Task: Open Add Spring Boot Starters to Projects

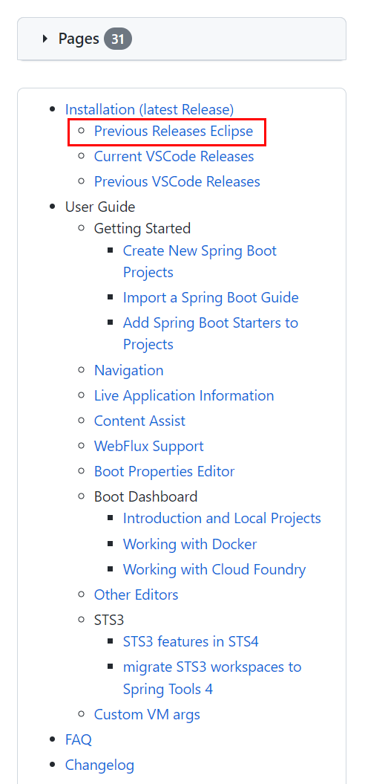Action: pos(211,334)
